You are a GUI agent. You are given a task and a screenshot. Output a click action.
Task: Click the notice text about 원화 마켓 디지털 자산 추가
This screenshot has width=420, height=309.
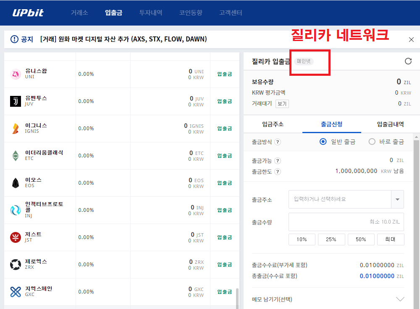(123, 39)
